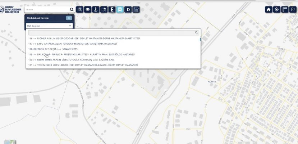Click the flag icon at top right
298x144 pixels.
coord(293,10)
